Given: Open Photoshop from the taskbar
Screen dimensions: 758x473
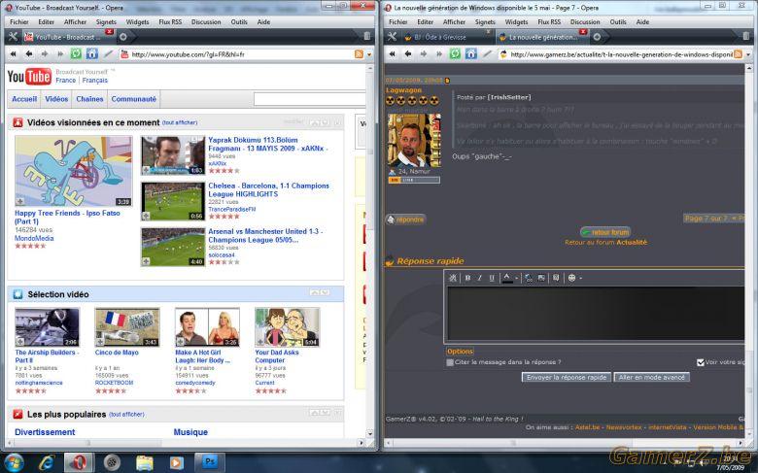Looking at the screenshot, I should pyautogui.click(x=209, y=462).
